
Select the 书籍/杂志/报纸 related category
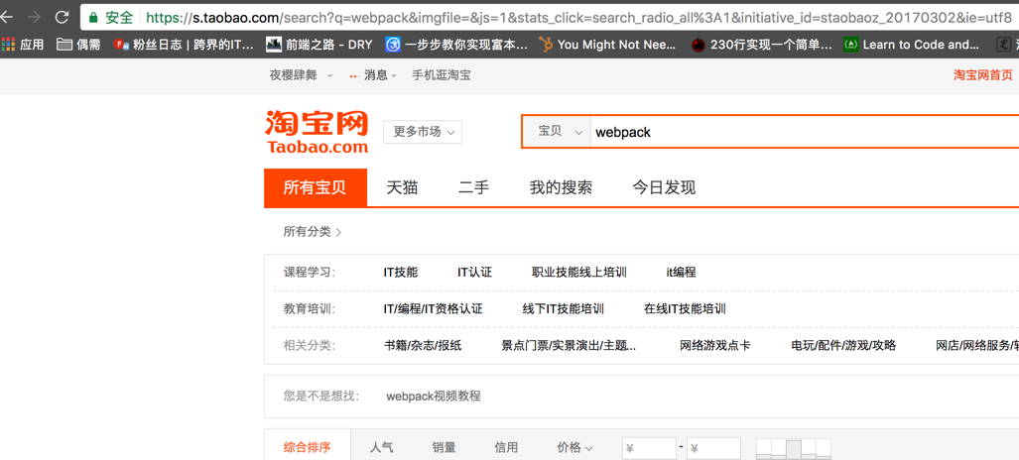[423, 346]
